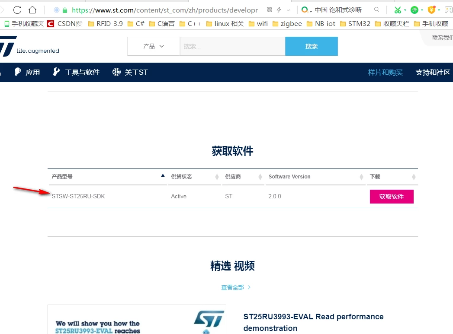Open the 查看全部 videos link
This screenshot has height=334, width=453.
click(x=236, y=287)
